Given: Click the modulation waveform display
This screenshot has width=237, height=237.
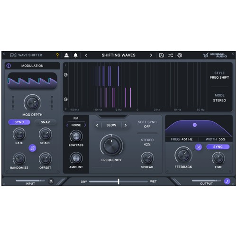Looking at the screenshot, I should coord(32,81).
